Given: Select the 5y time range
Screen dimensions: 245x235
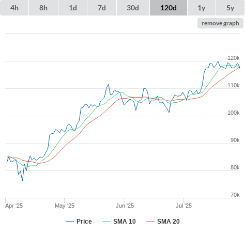Looking at the screenshot, I should [231, 8].
